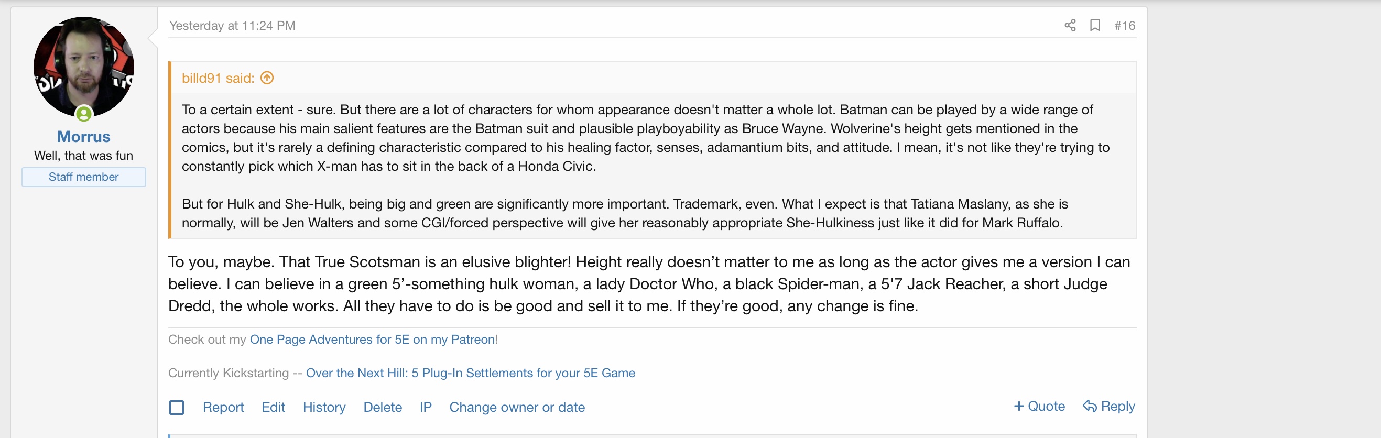Image resolution: width=1381 pixels, height=438 pixels.
Task: Bookmark this post with the bookmark icon
Action: tap(1095, 25)
